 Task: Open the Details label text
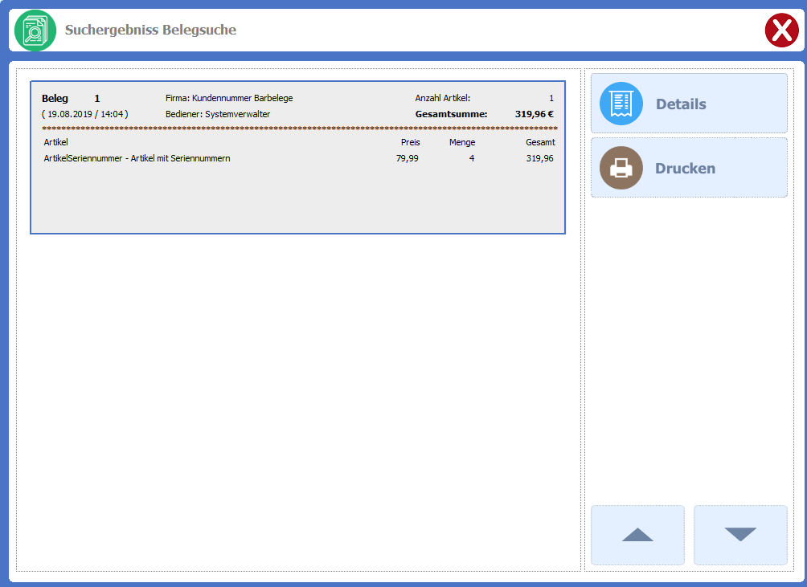681,104
